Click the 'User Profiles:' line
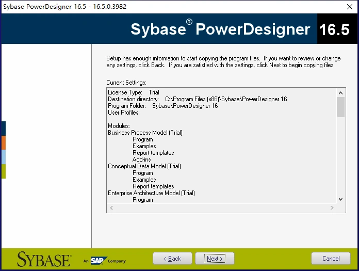Image resolution: width=359 pixels, height=271 pixels. click(124, 113)
